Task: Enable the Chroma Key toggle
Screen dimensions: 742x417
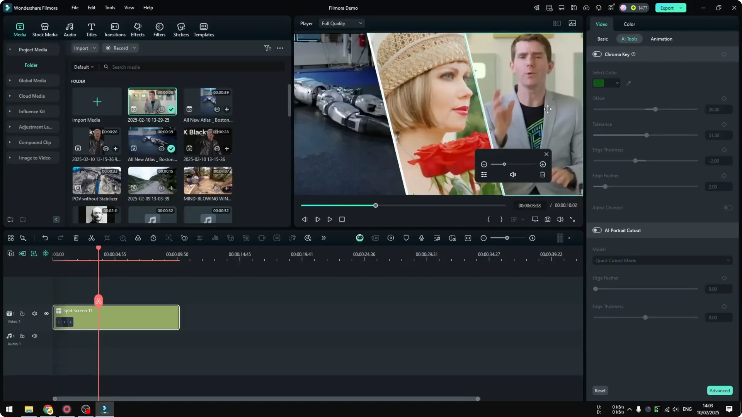Action: [597, 54]
